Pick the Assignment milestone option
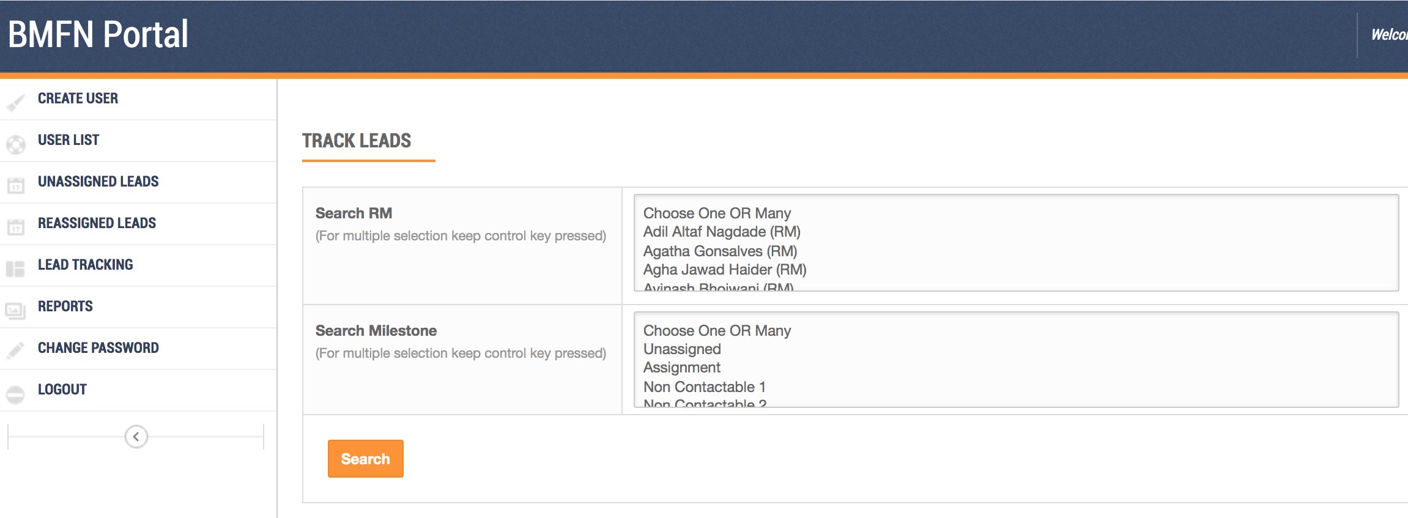 [x=682, y=368]
